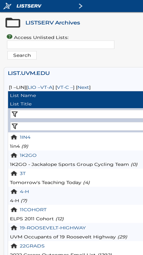Go to the LIO –VT-A page range
The image size is (143, 255).
(x=40, y=88)
